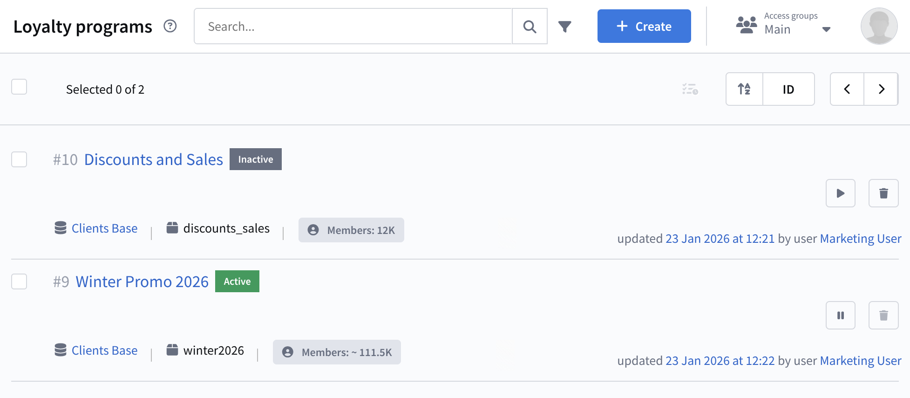Image resolution: width=910 pixels, height=398 pixels.
Task: Click the search magnifier icon
Action: [x=530, y=27]
